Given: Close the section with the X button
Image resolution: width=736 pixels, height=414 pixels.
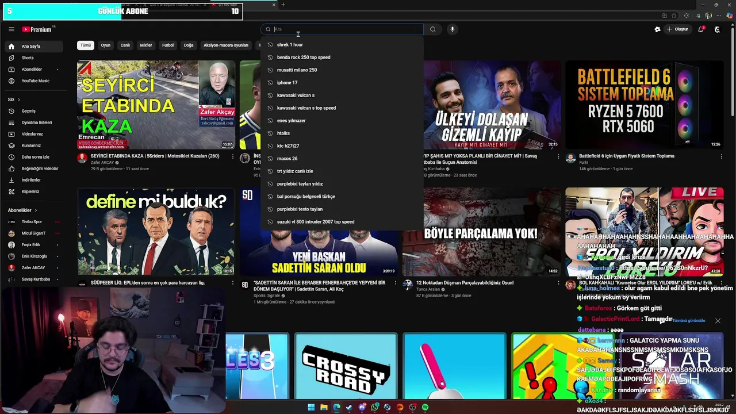Looking at the screenshot, I should pos(718,320).
